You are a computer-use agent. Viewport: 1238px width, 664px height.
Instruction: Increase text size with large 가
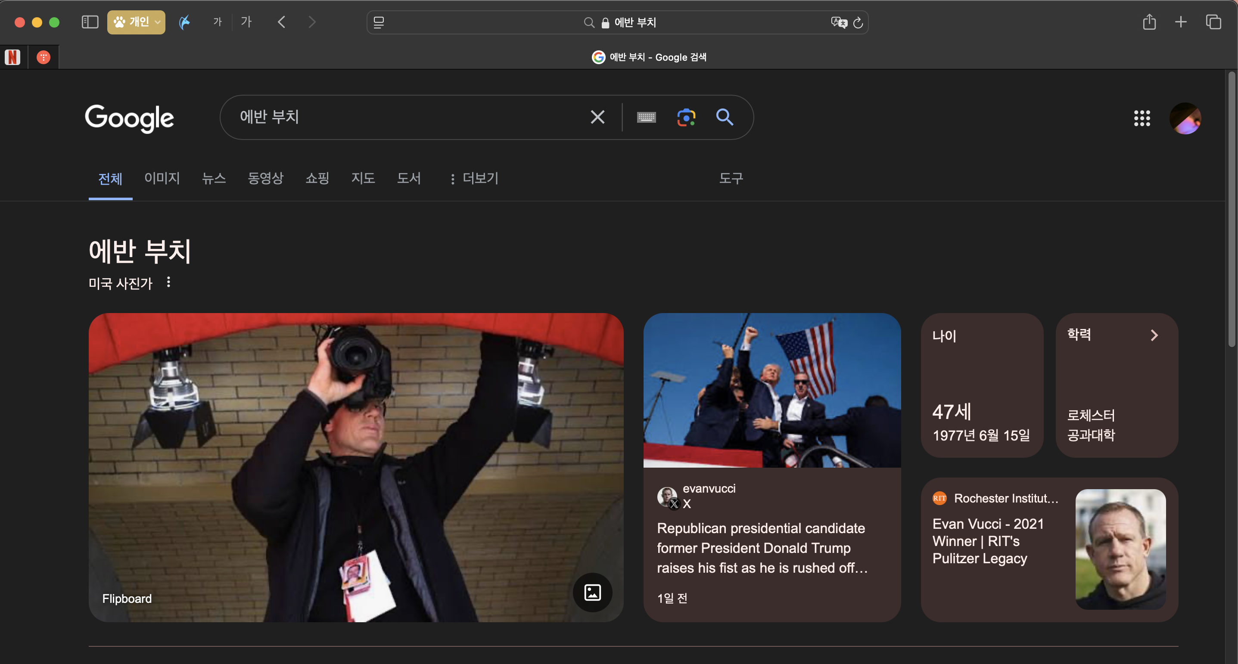point(246,22)
